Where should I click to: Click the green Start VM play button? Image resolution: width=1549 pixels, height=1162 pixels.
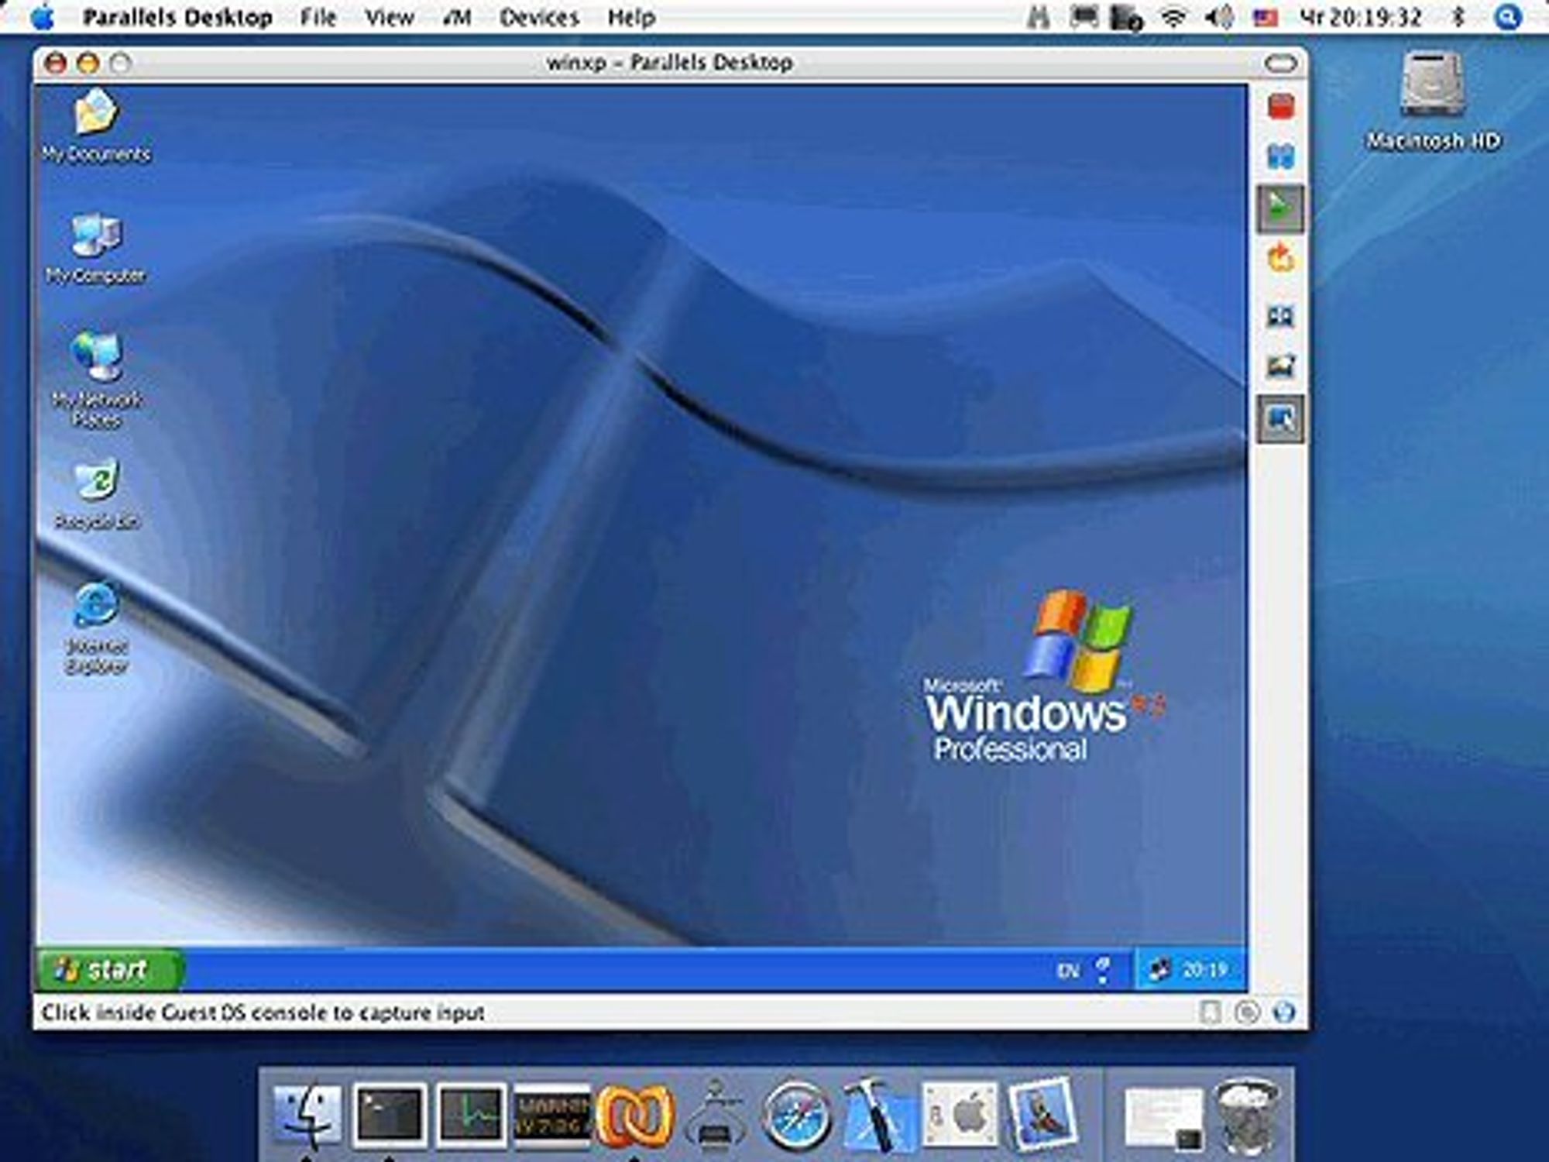(x=1280, y=208)
